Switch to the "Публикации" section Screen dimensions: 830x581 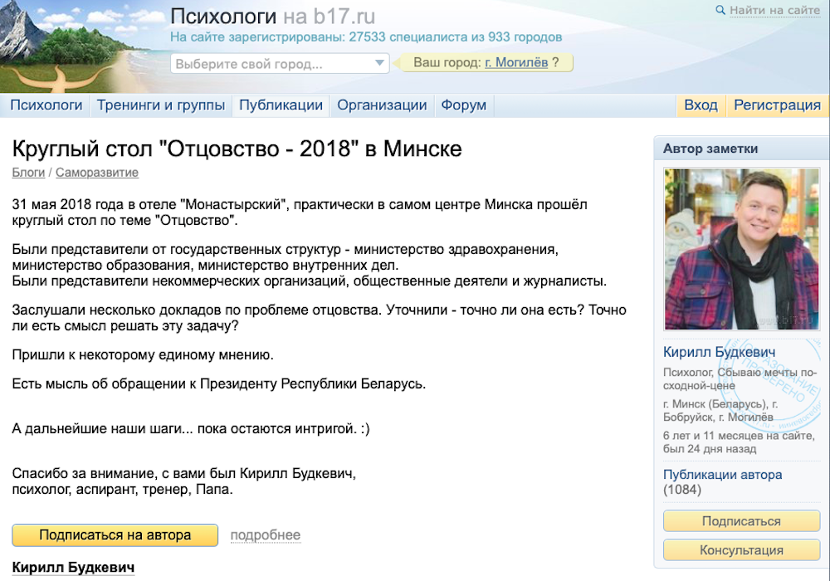(281, 105)
